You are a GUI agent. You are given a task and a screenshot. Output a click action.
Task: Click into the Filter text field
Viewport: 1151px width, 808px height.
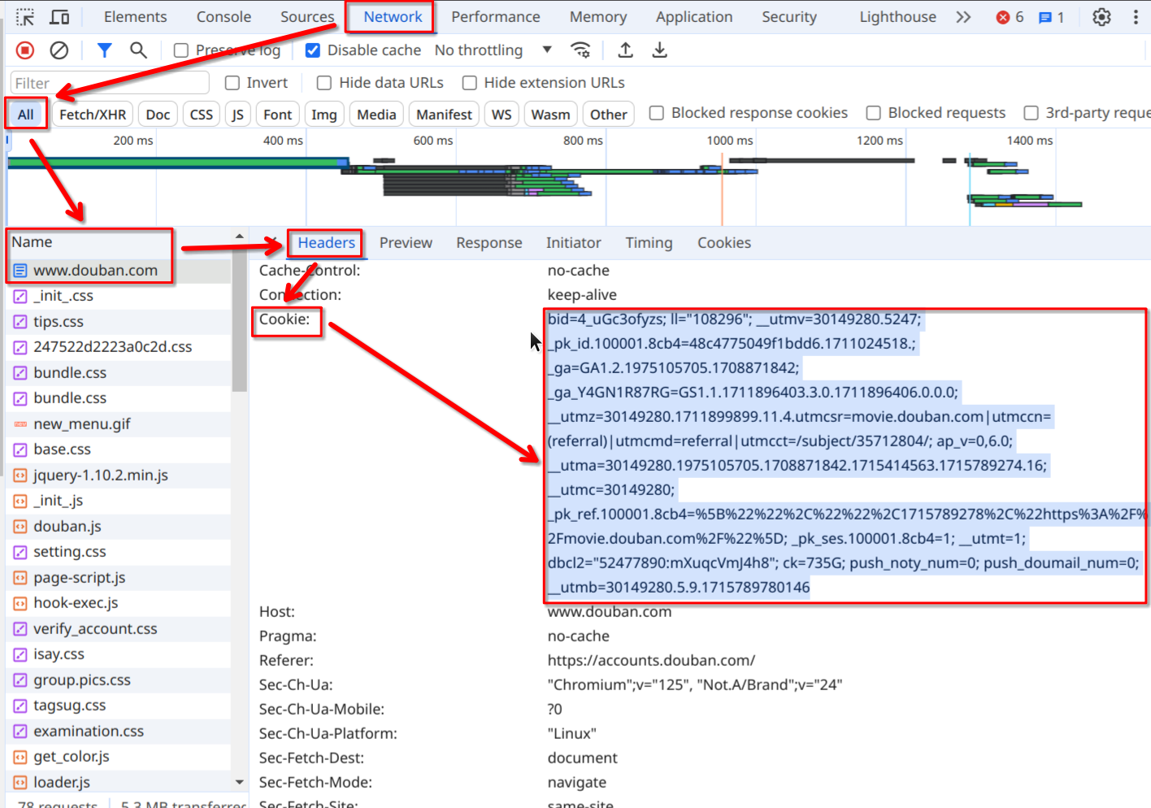pyautogui.click(x=110, y=83)
